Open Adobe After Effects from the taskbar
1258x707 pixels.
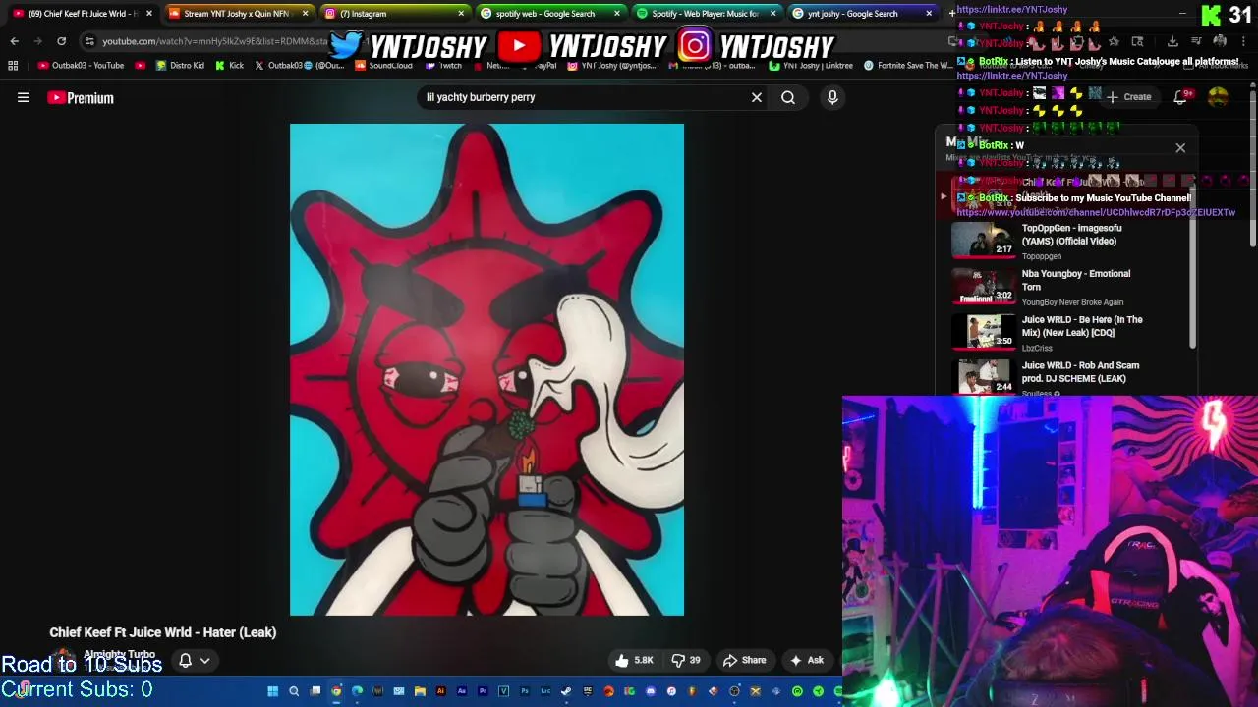(x=462, y=691)
